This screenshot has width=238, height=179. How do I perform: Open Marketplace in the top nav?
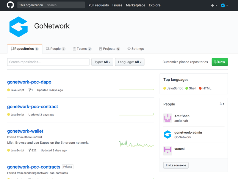pyautogui.click(x=136, y=5)
